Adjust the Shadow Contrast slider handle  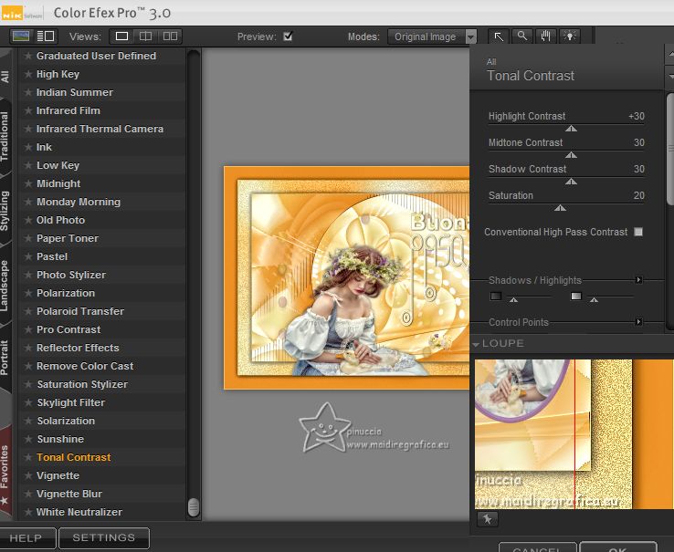pos(571,182)
